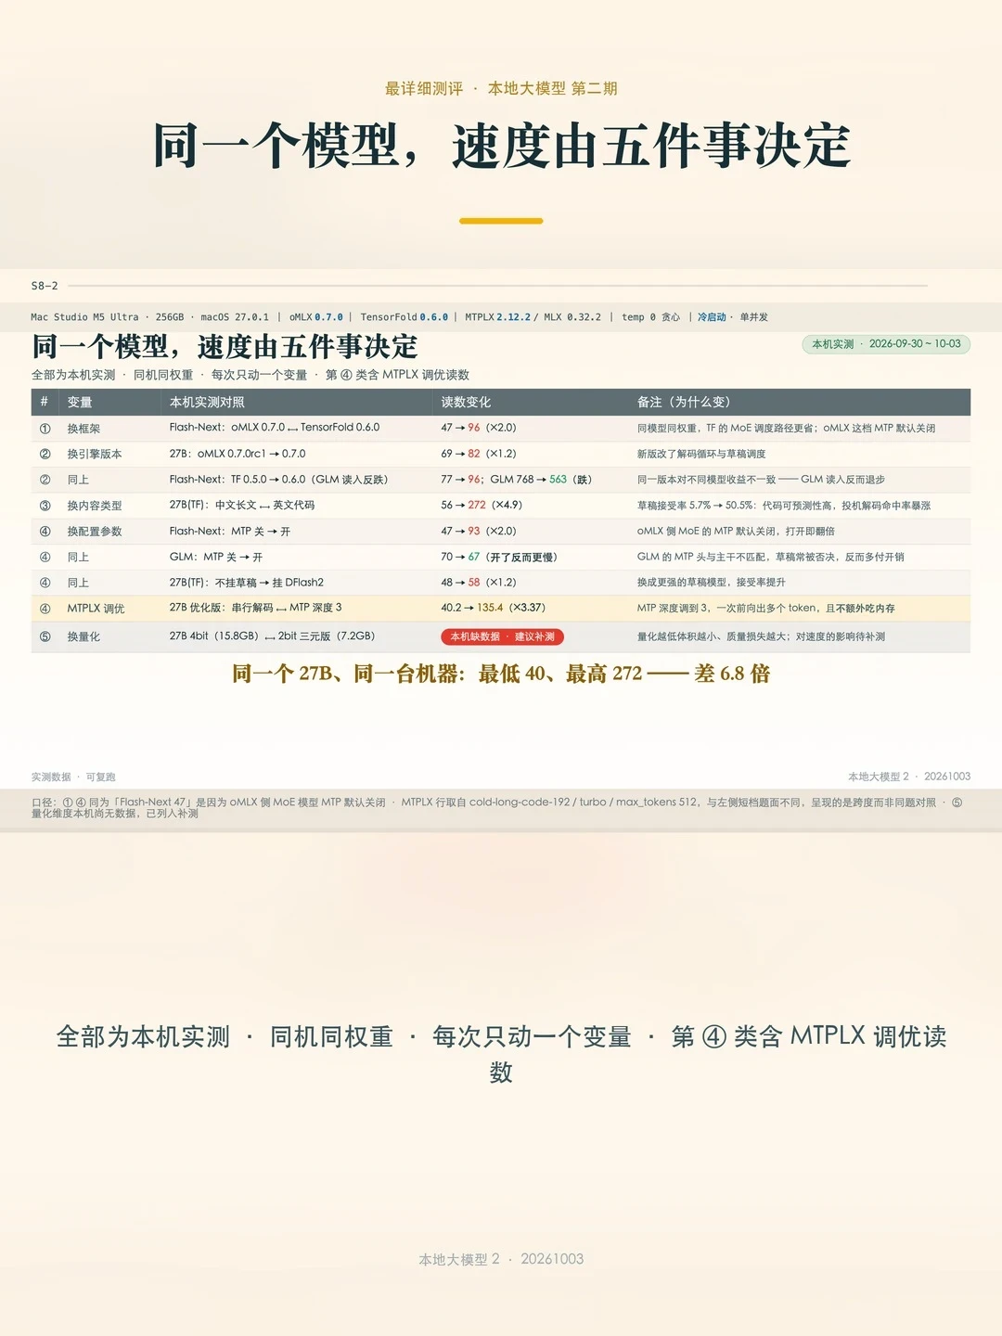Click the note starting '草稿接受率 5.7% → 50.5%'

click(784, 506)
